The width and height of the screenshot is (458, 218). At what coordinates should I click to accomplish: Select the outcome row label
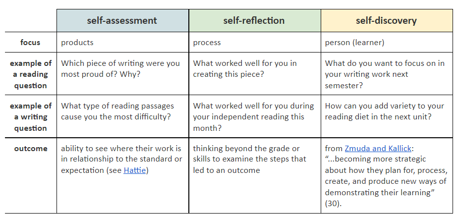tap(30, 149)
